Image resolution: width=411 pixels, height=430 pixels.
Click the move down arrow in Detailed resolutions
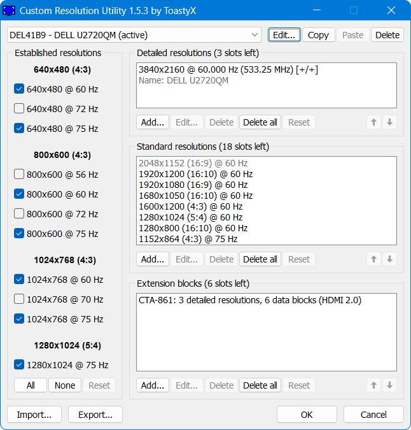(x=389, y=122)
